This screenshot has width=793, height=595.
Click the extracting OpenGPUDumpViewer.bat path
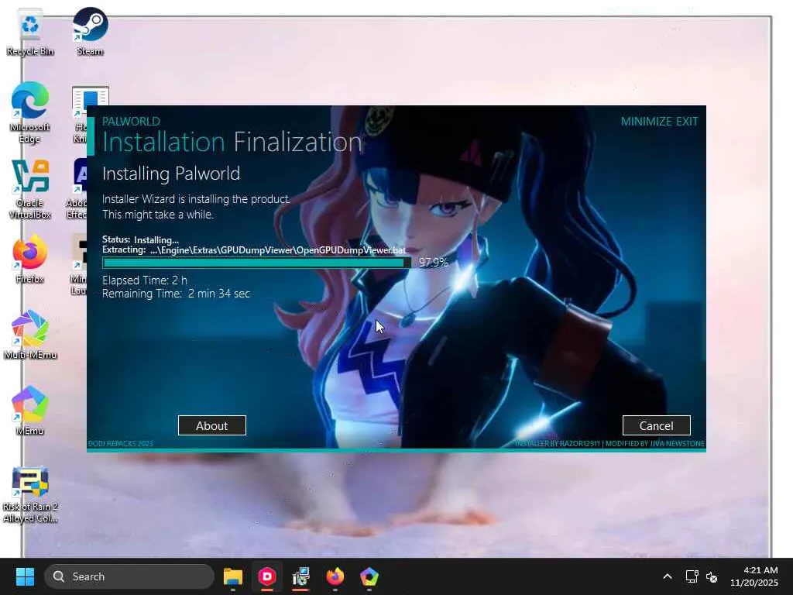(278, 250)
